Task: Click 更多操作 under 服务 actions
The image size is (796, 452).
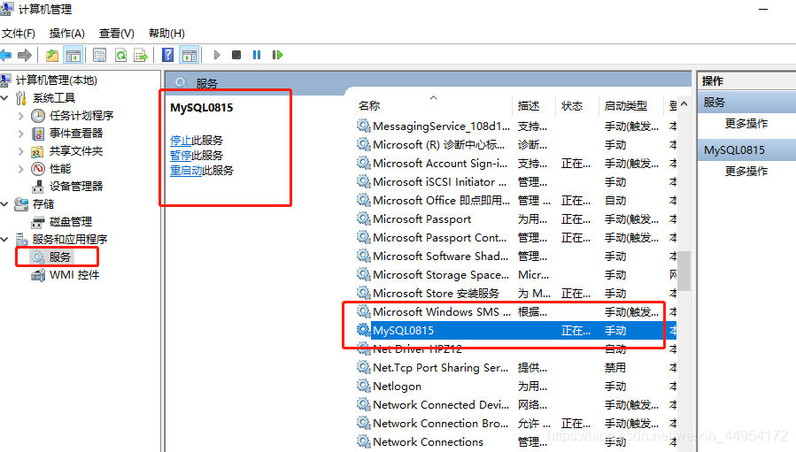Action: click(746, 123)
